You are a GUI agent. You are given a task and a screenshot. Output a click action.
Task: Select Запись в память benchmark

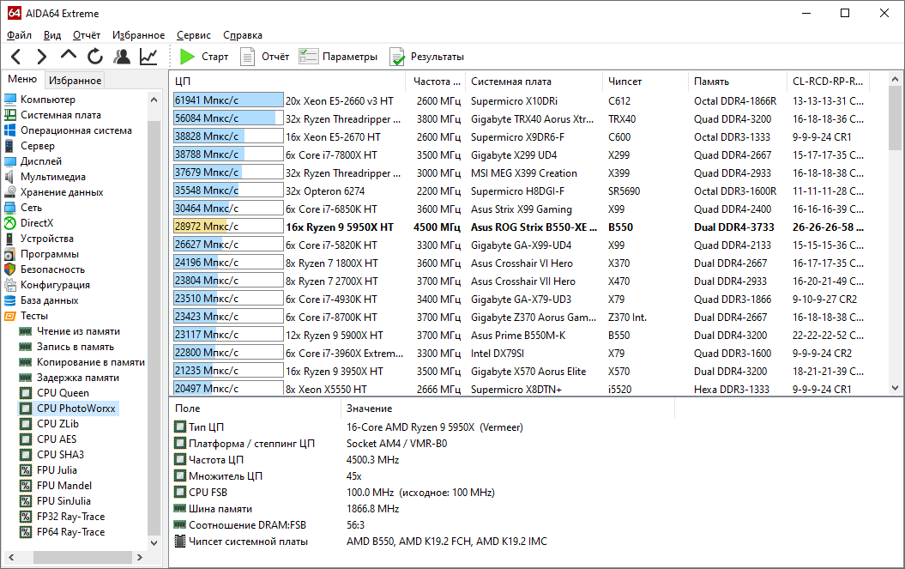(75, 347)
